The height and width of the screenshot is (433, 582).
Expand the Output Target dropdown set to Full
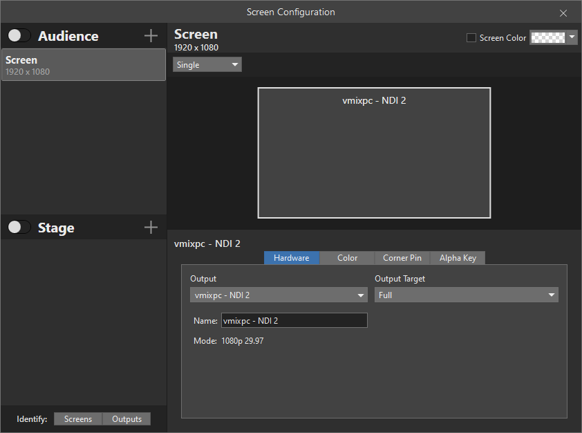[466, 295]
